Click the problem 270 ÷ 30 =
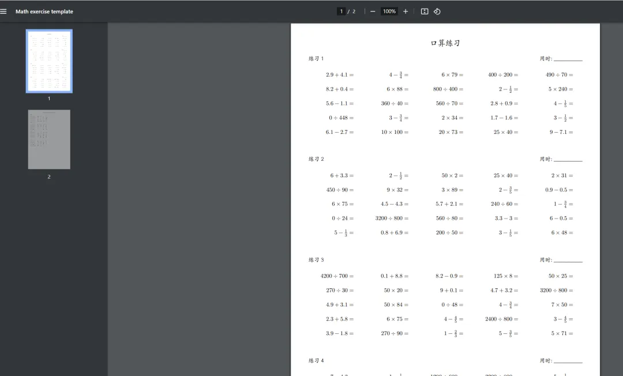Screen dimensions: 623x376 [340, 290]
